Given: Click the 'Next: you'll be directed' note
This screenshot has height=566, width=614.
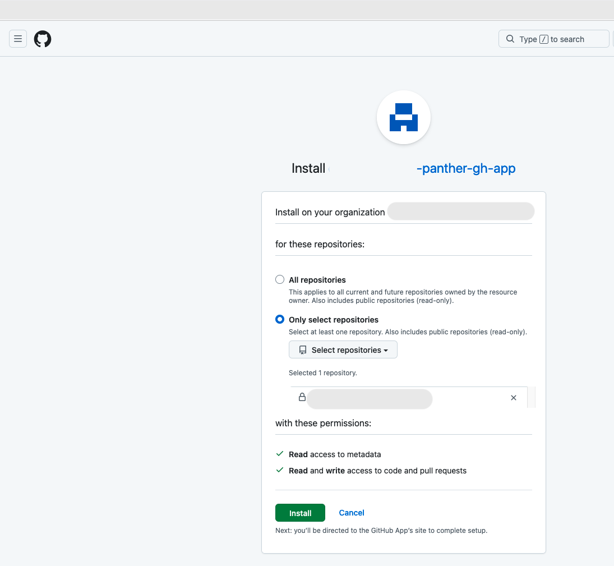Looking at the screenshot, I should (381, 530).
